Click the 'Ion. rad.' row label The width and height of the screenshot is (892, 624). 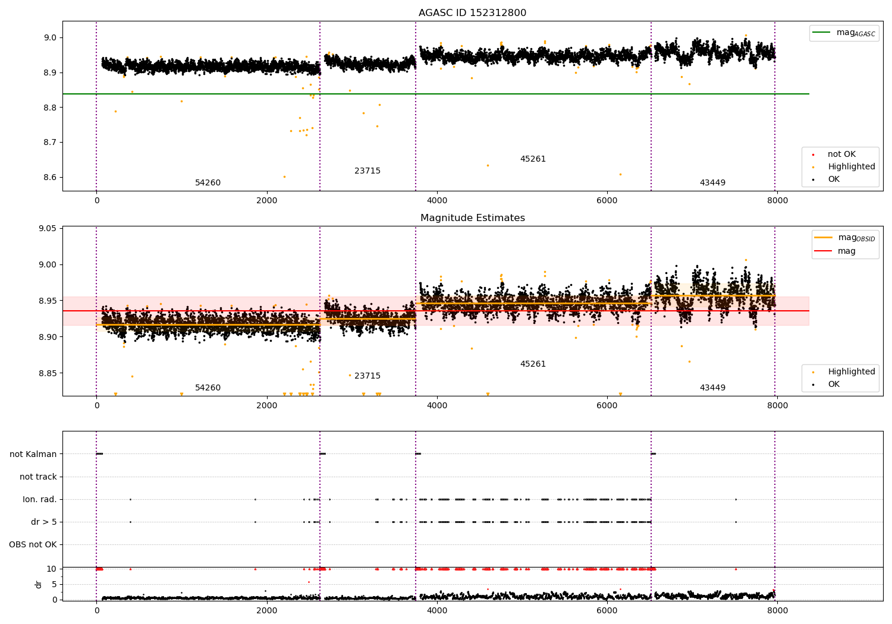pyautogui.click(x=40, y=499)
